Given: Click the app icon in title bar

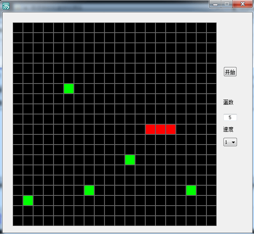Looking at the screenshot, I should coord(6,6).
